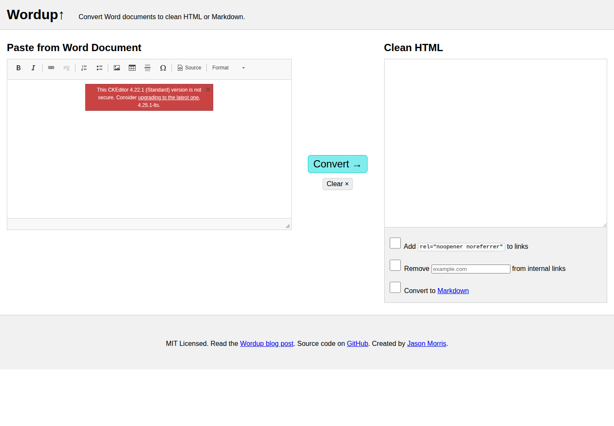Screen dimensions: 614x426
Task: Dismiss the CKEditor security warning
Action: [208, 89]
